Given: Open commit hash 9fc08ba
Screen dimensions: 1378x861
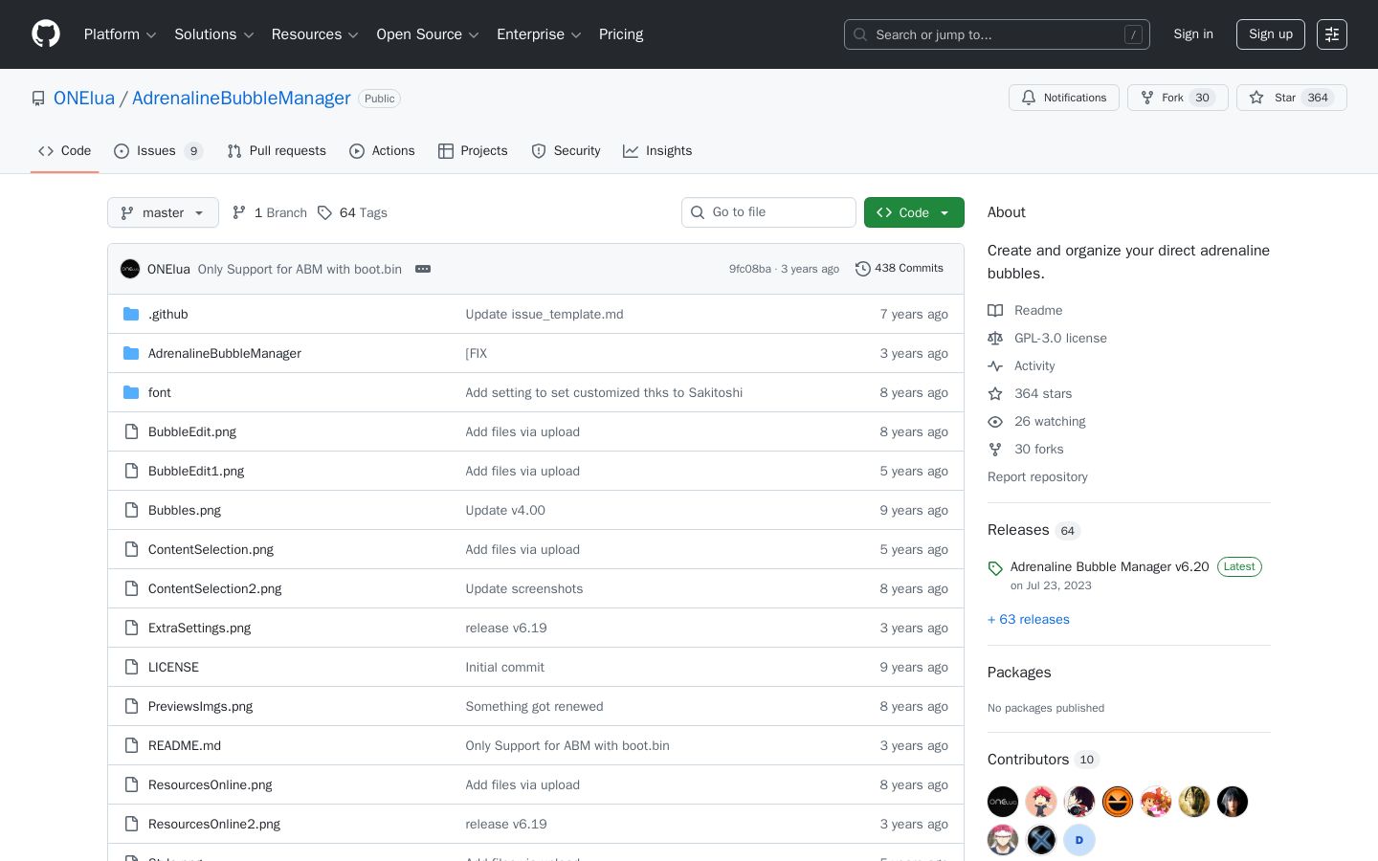Looking at the screenshot, I should [x=750, y=269].
